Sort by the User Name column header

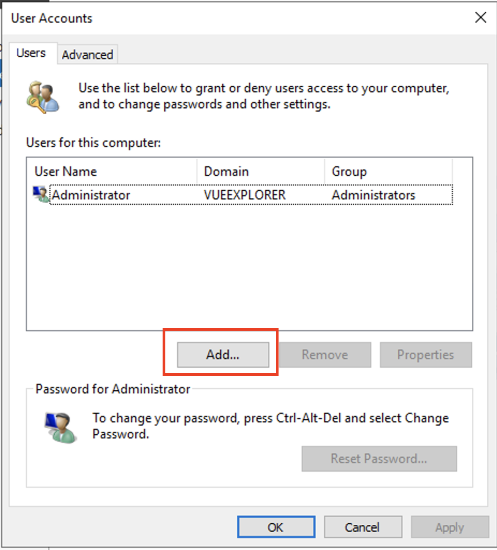coord(112,172)
